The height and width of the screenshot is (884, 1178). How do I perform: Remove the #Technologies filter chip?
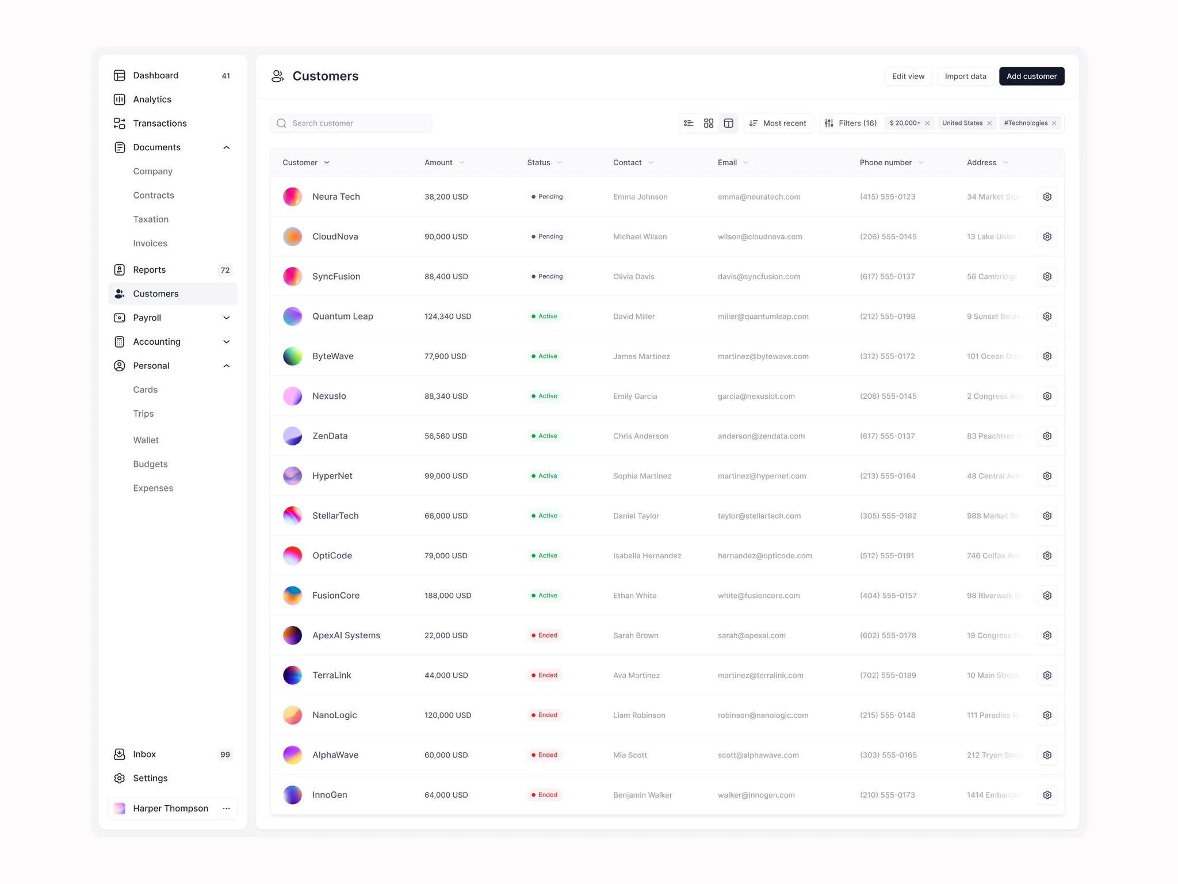1054,123
